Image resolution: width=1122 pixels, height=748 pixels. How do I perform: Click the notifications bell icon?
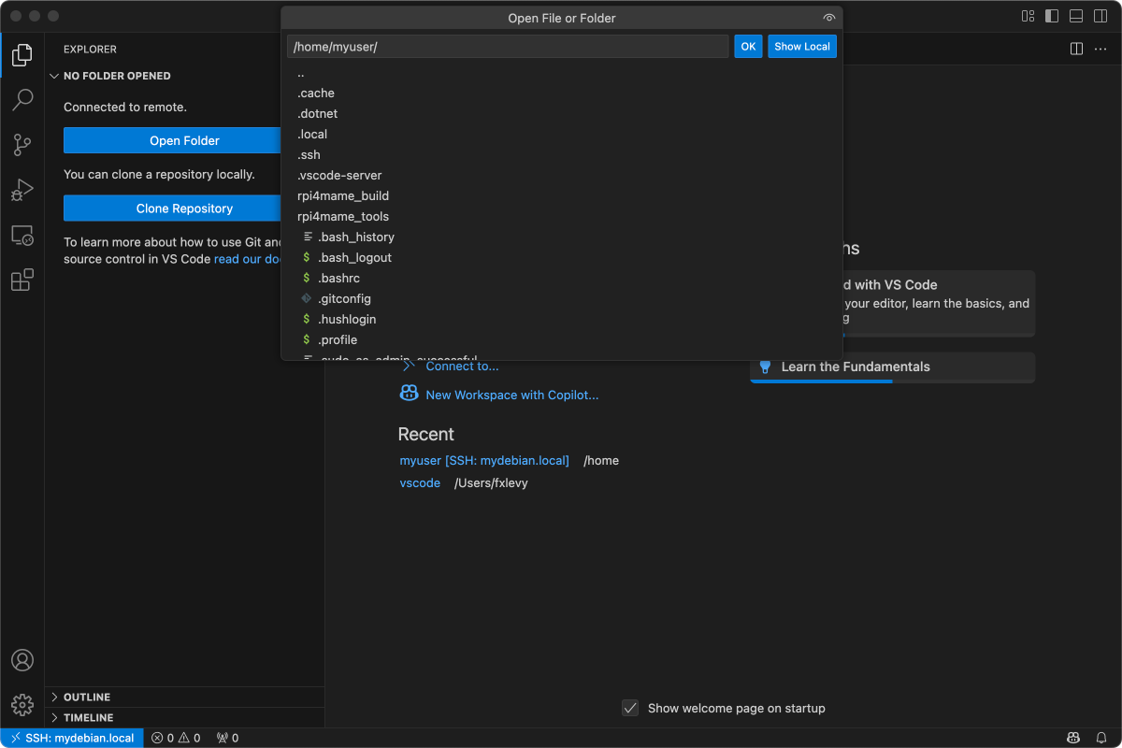1101,738
